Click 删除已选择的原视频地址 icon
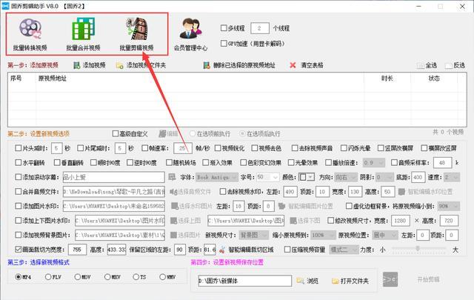 [x=207, y=65]
